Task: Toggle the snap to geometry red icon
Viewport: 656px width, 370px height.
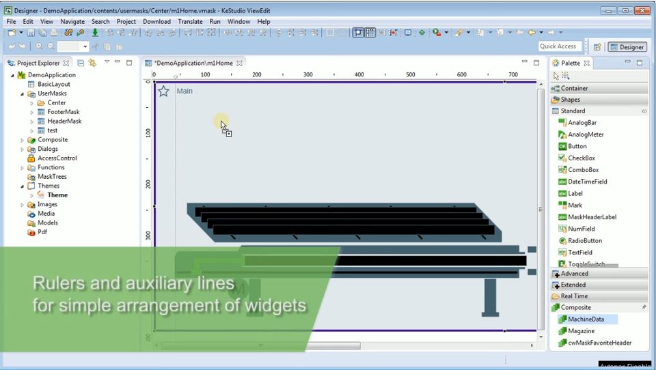Action: click(x=394, y=32)
